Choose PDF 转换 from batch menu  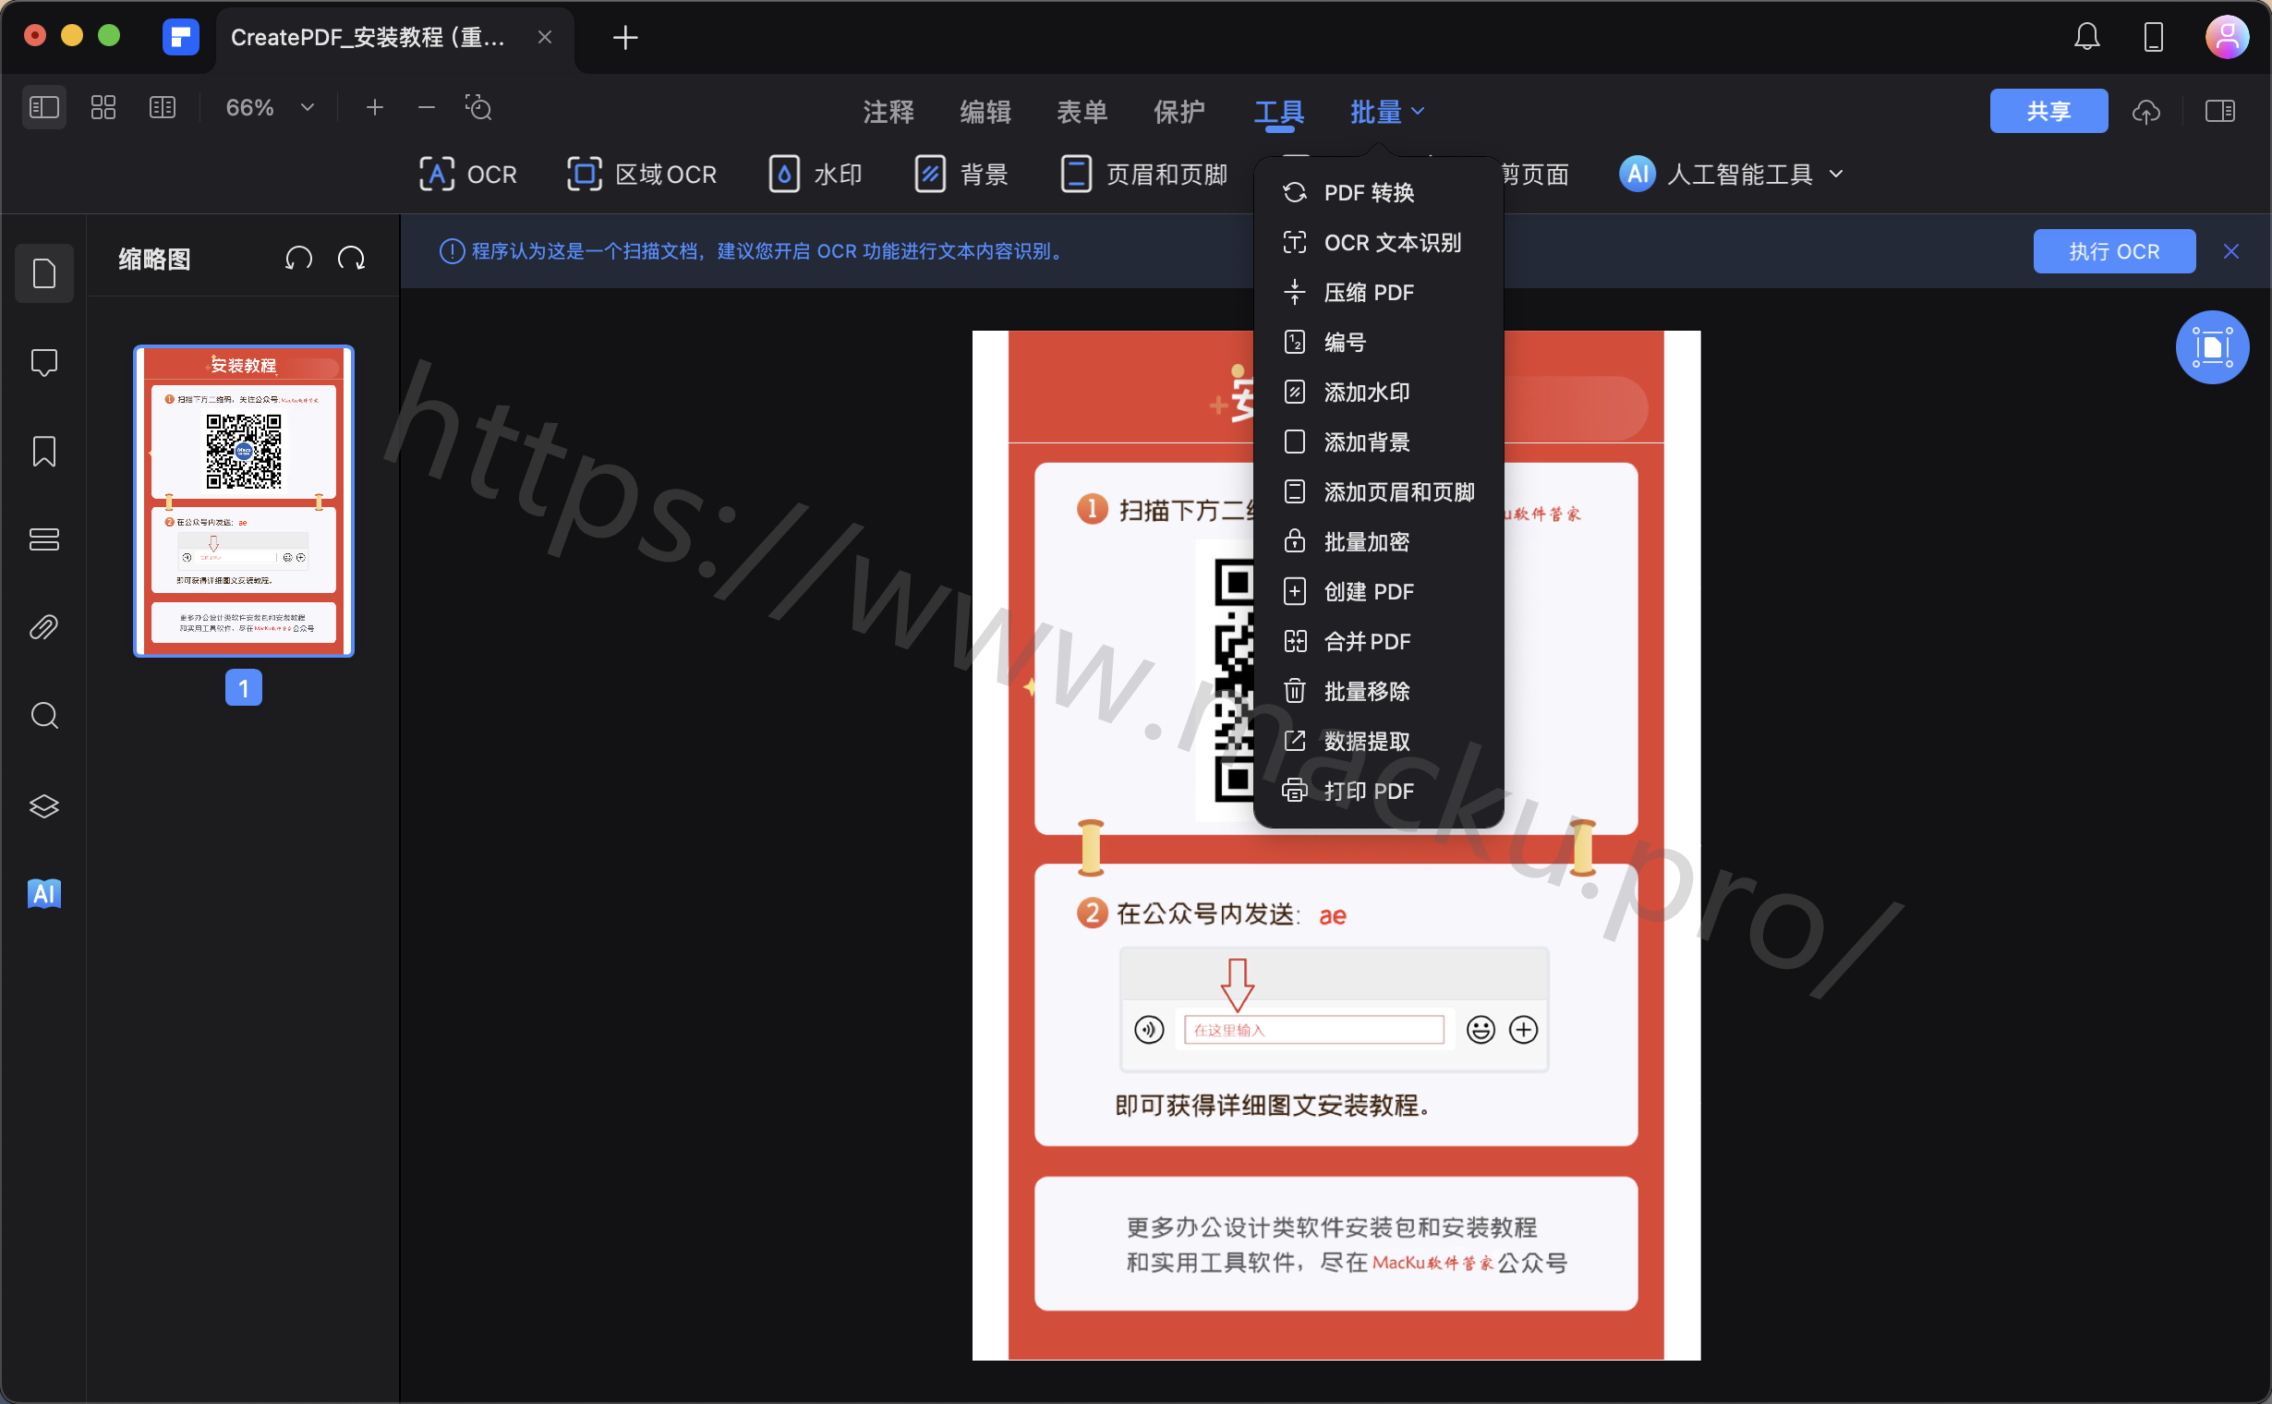1378,192
